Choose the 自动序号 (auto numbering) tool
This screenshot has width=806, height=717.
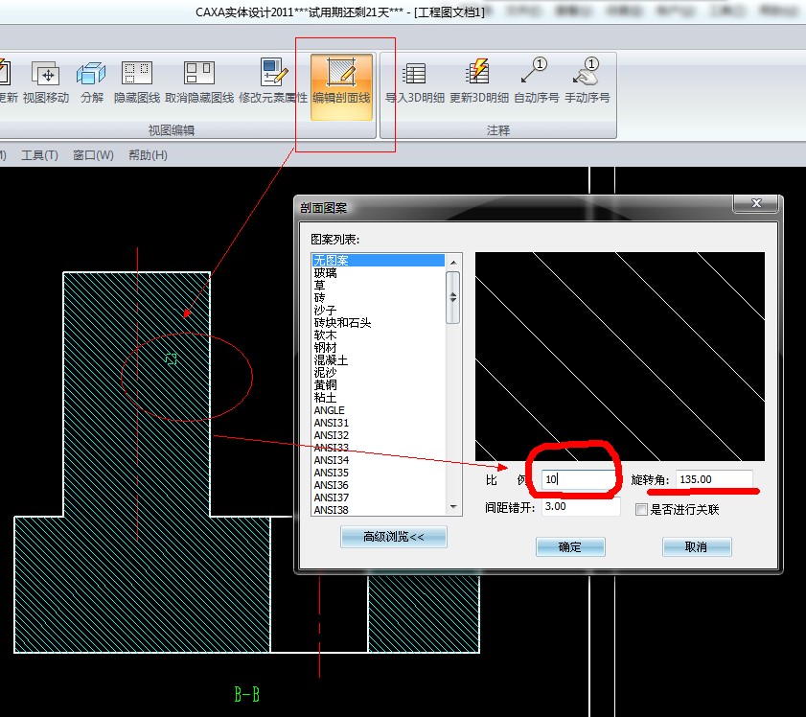pos(536,74)
